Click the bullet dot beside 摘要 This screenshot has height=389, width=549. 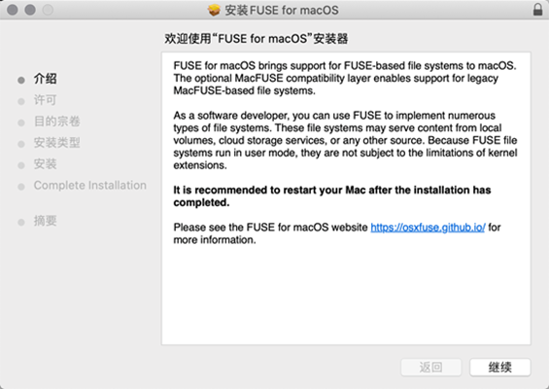pyautogui.click(x=21, y=222)
